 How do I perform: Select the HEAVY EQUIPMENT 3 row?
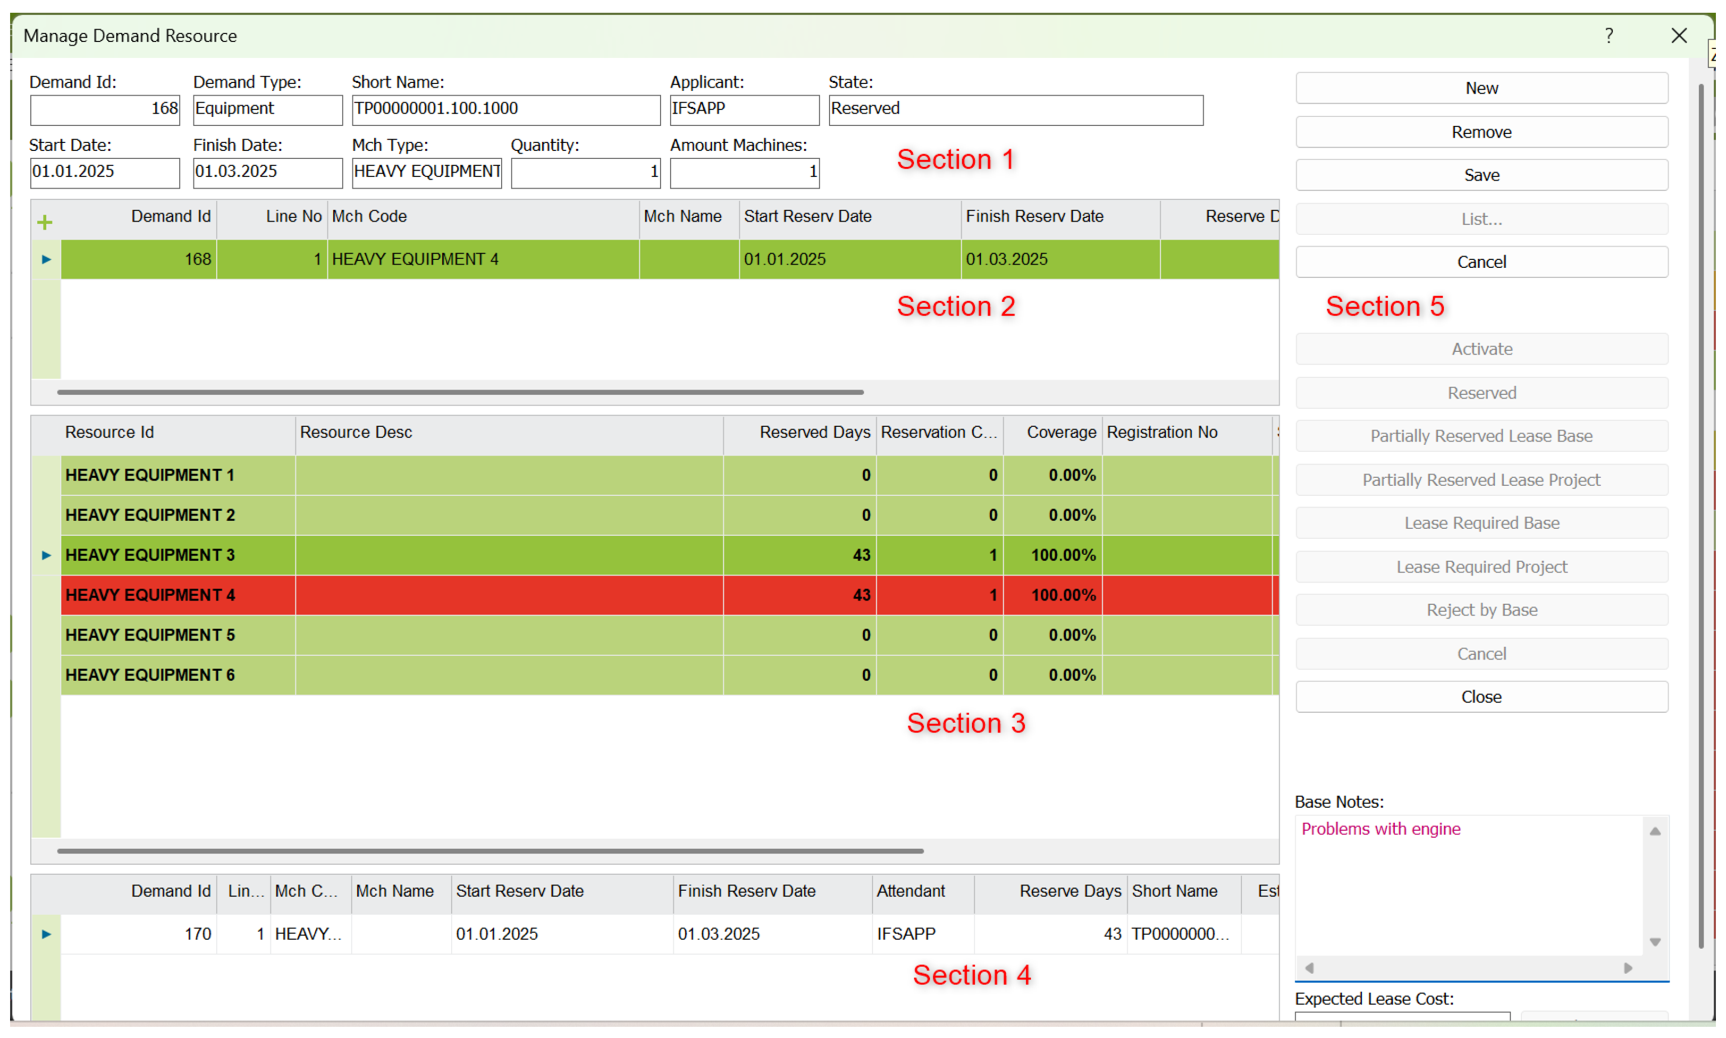point(669,555)
